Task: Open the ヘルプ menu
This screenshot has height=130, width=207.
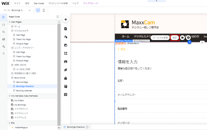Action: [x=75, y=3]
